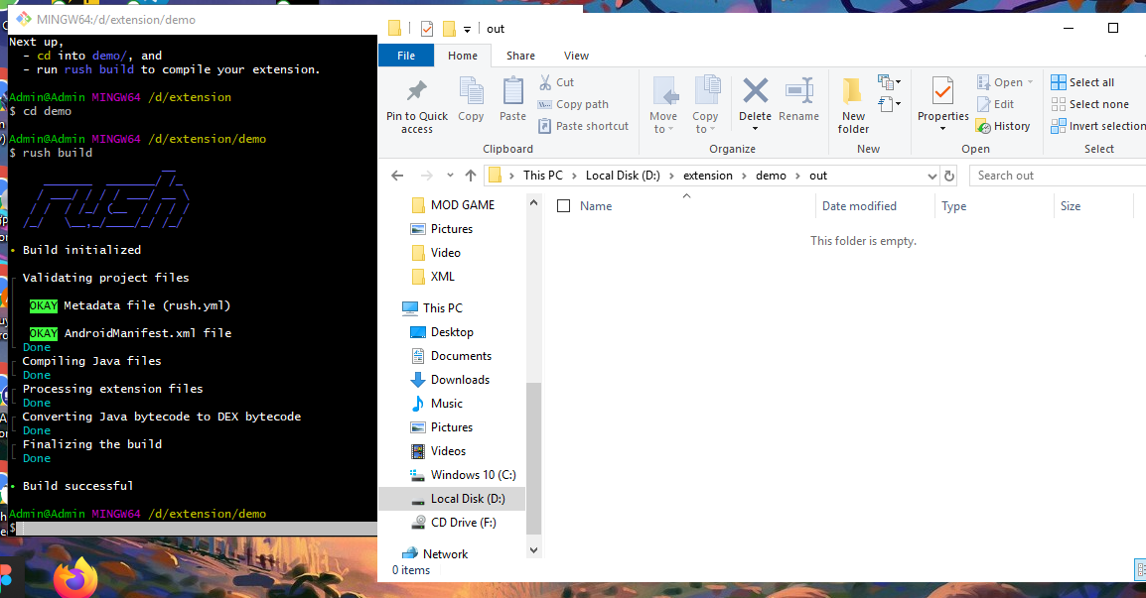This screenshot has height=598, width=1146.
Task: Click 'demo' breadcrumb segment
Action: point(771,176)
